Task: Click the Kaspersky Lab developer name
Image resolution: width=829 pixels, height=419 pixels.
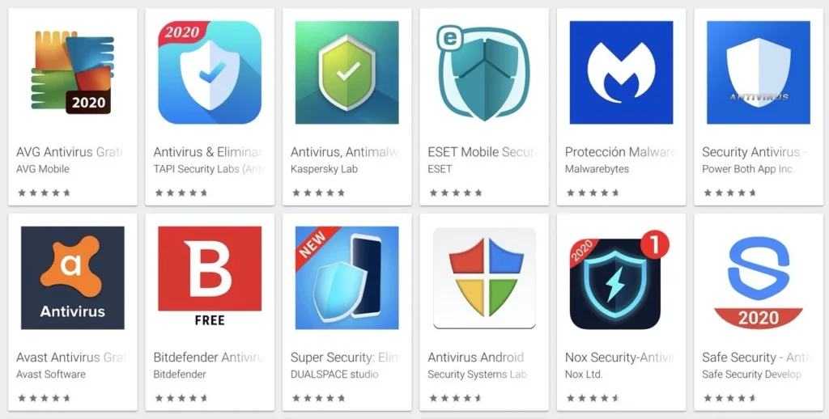Action: point(324,169)
